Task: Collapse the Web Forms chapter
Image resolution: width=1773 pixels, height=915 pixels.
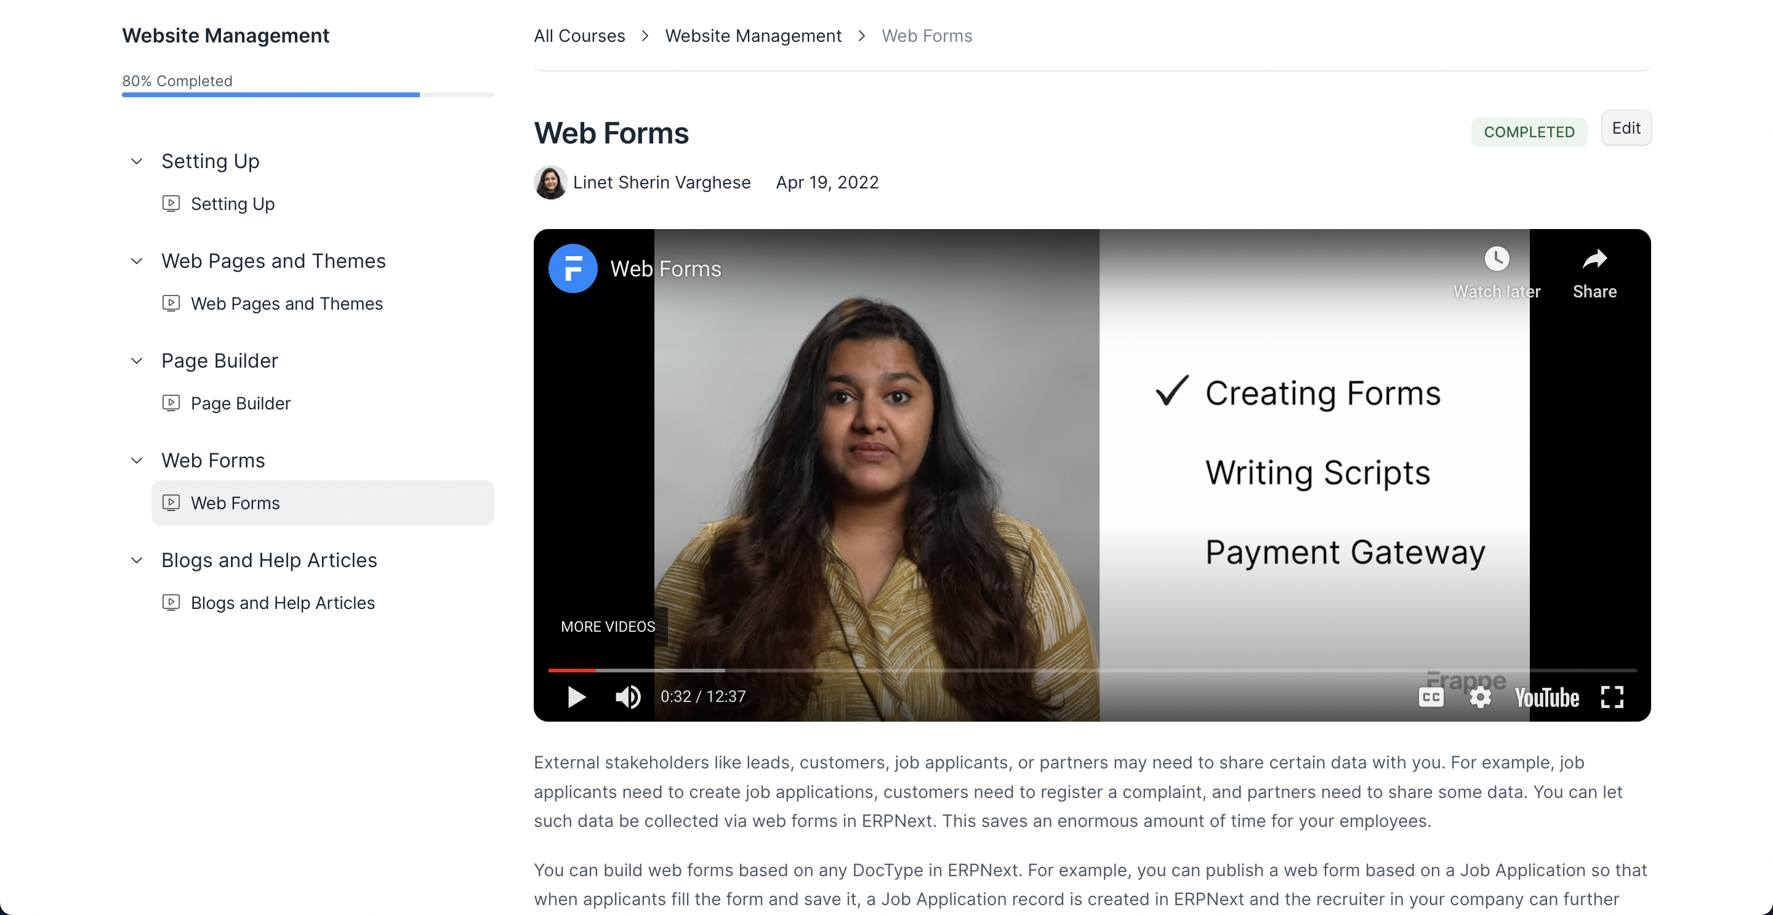Action: click(137, 461)
